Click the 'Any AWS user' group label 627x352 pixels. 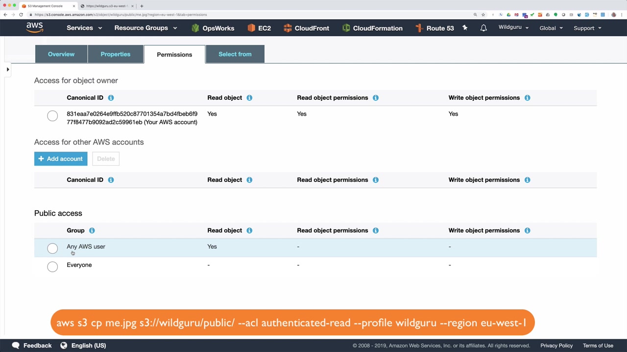86,247
